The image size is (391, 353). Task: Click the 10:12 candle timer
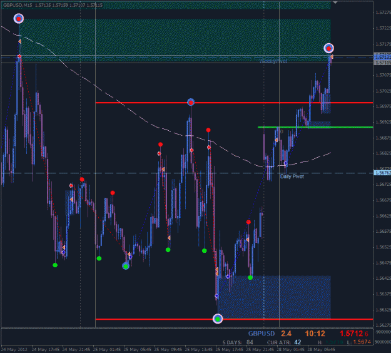315,334
